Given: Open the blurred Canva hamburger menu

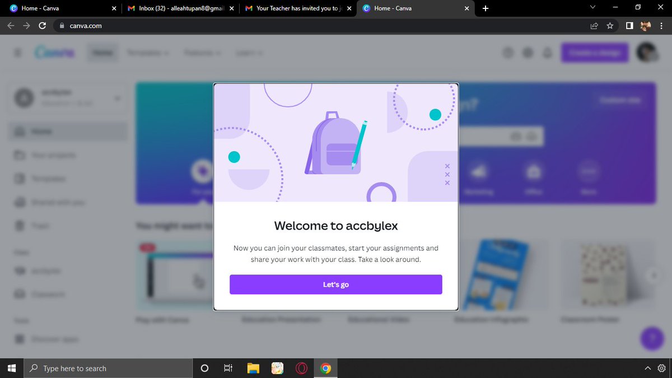Looking at the screenshot, I should (18, 53).
